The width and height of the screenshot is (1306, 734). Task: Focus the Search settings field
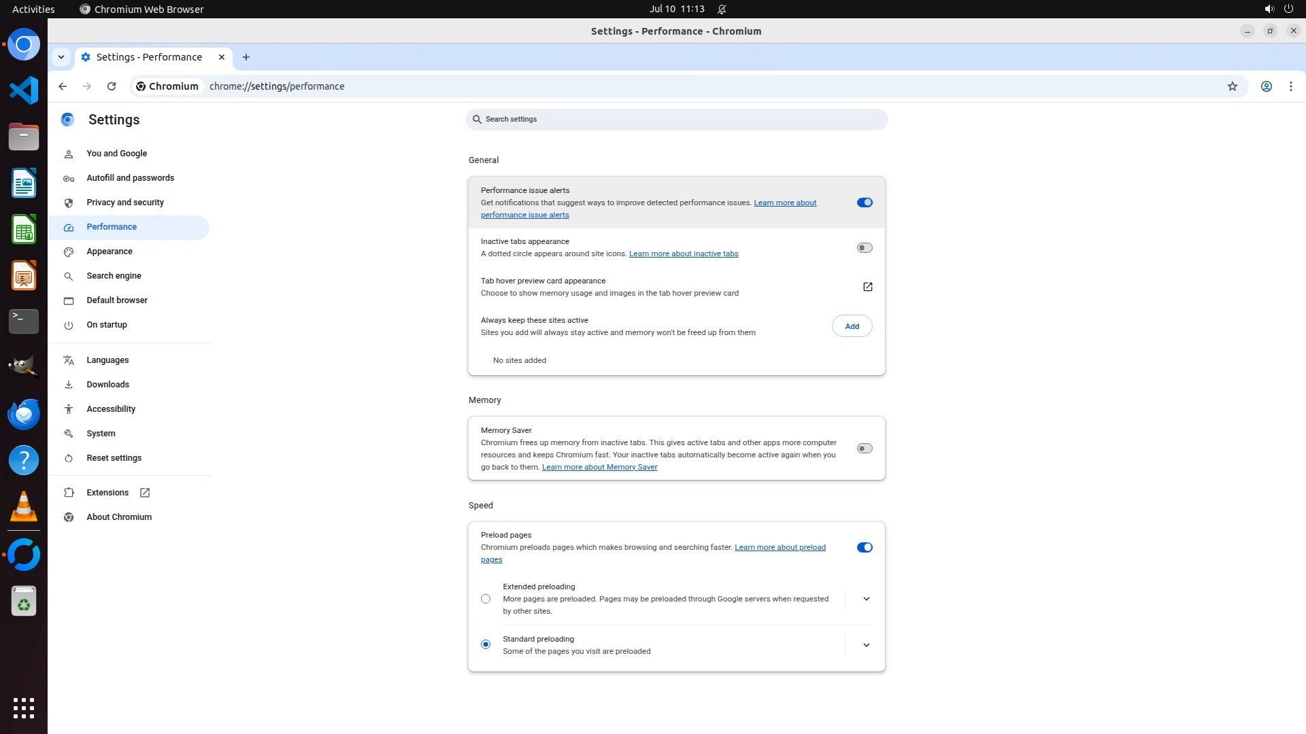676,120
